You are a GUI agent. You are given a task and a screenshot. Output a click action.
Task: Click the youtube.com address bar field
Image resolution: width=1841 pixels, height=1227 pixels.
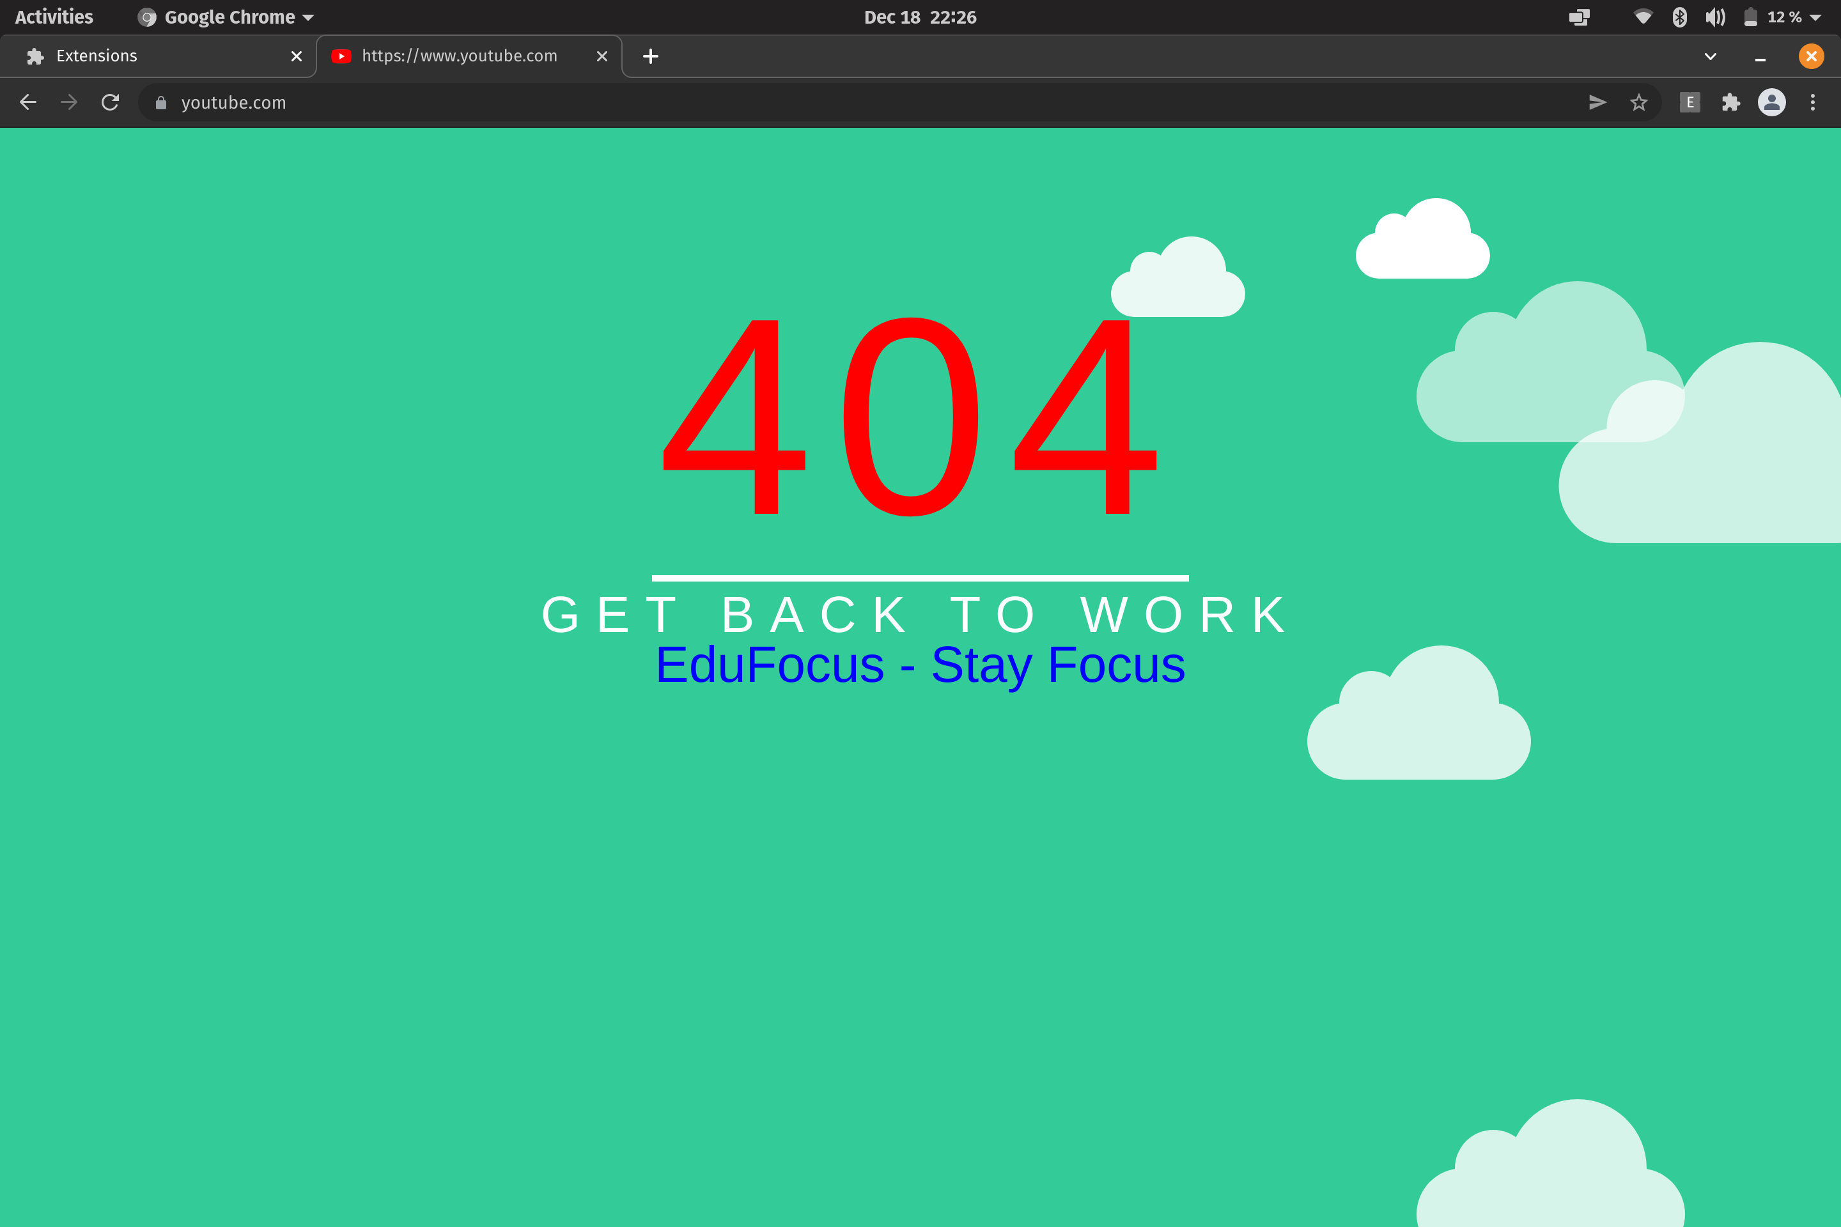[861, 102]
